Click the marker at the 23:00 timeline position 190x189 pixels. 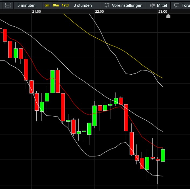[x=168, y=16]
